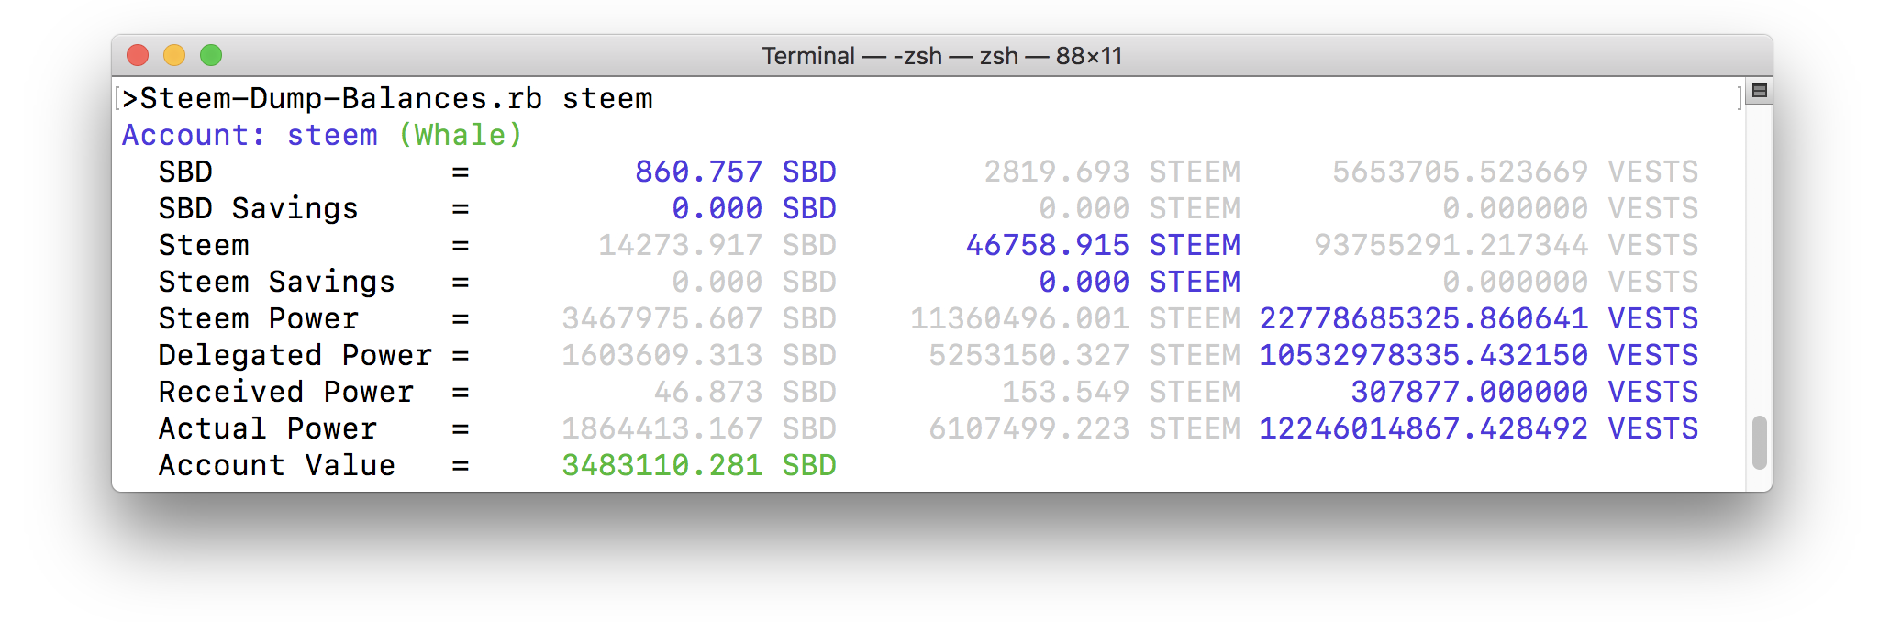The width and height of the screenshot is (1879, 622).
Task: Click the grey 2819.693 STEEM conversion
Action: (x=1112, y=172)
